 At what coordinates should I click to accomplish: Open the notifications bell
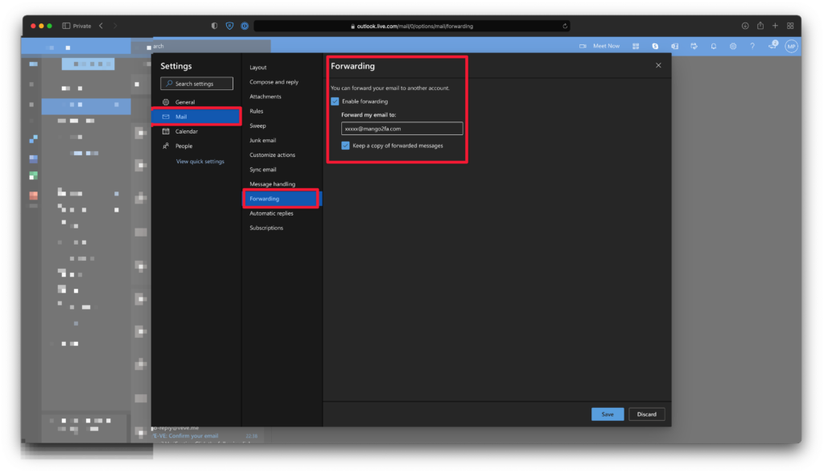(714, 47)
